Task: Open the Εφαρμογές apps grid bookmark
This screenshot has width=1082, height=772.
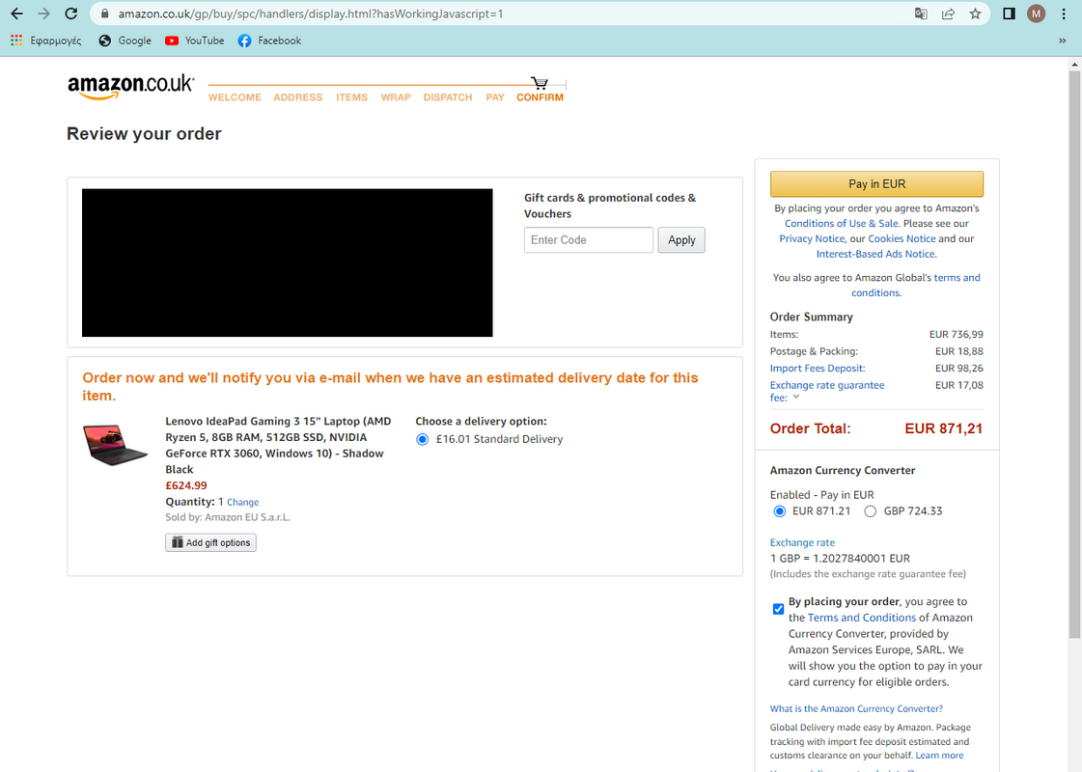Action: [46, 41]
